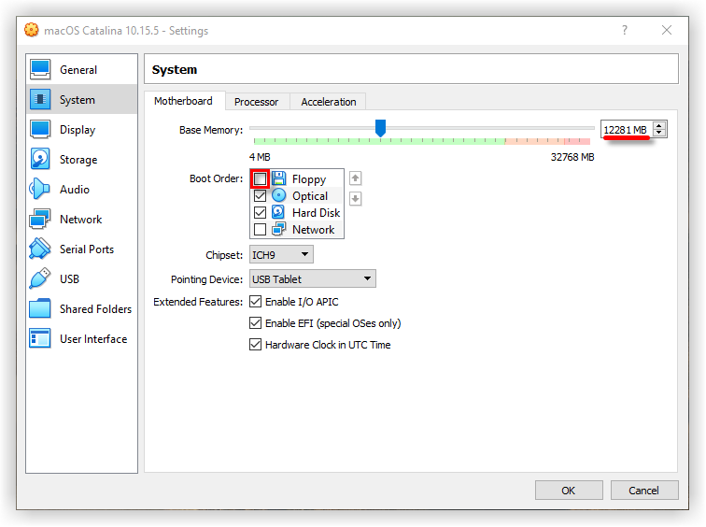706x527 pixels.
Task: Toggle Hardware Clock in UTC Time
Action: point(256,345)
